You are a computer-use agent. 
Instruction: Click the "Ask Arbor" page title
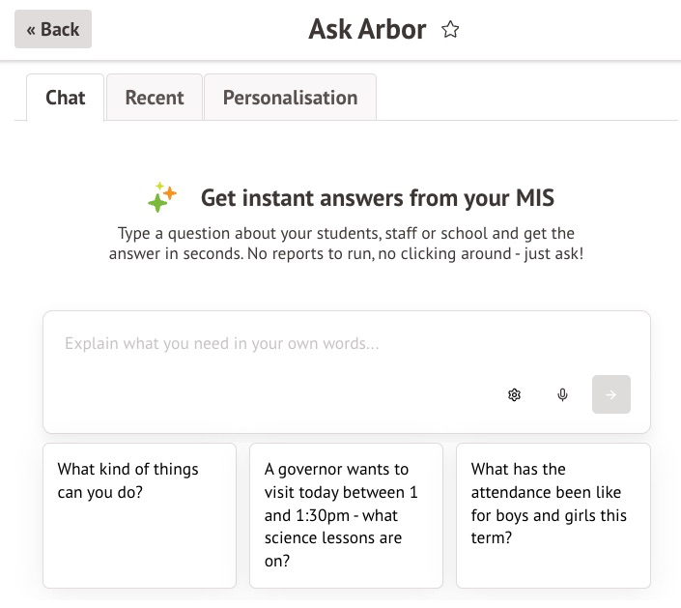pyautogui.click(x=367, y=30)
